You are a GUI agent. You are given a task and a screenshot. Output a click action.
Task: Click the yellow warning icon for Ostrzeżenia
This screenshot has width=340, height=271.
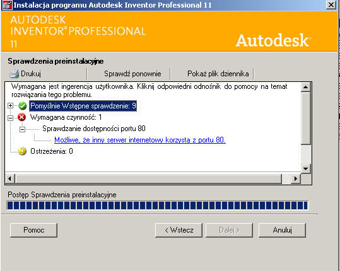tap(22, 151)
